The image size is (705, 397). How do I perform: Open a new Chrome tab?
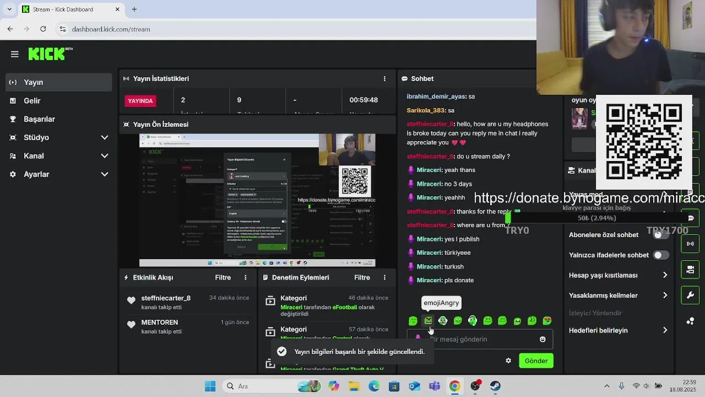134,9
